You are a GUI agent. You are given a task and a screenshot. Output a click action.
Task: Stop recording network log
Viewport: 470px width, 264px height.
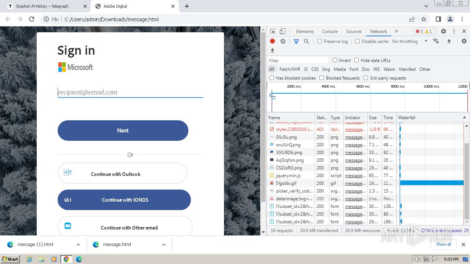272,41
